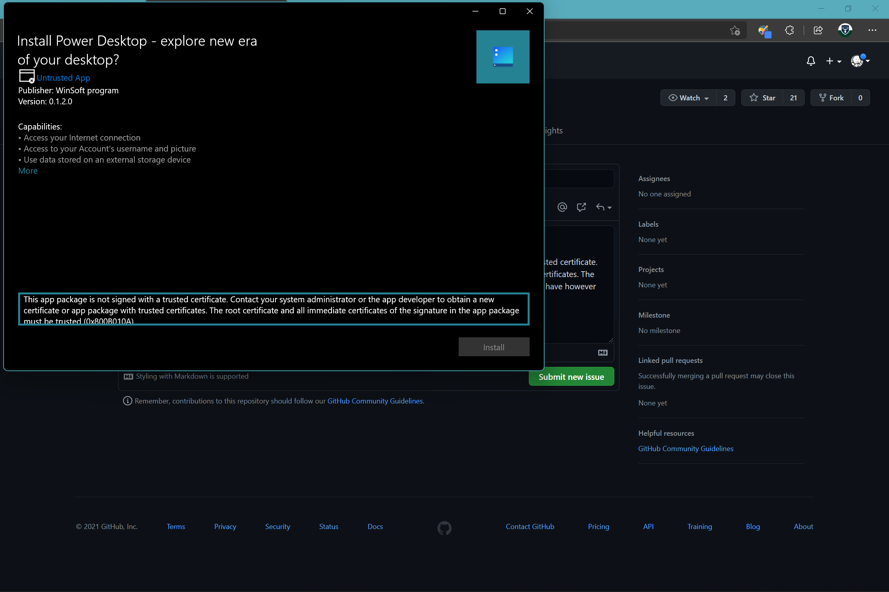Click the GitHub octocat logo in the footer
889x592 pixels.
pos(444,527)
